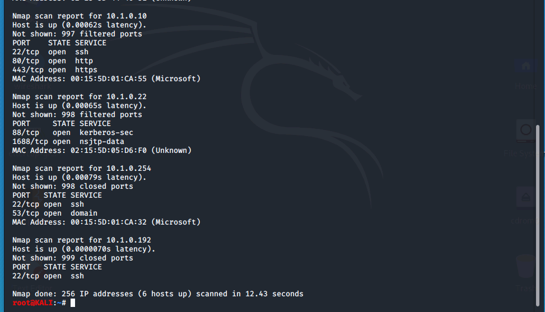545x312 pixels.
Task: Click the faint Trash bin icon
Action: [525, 266]
